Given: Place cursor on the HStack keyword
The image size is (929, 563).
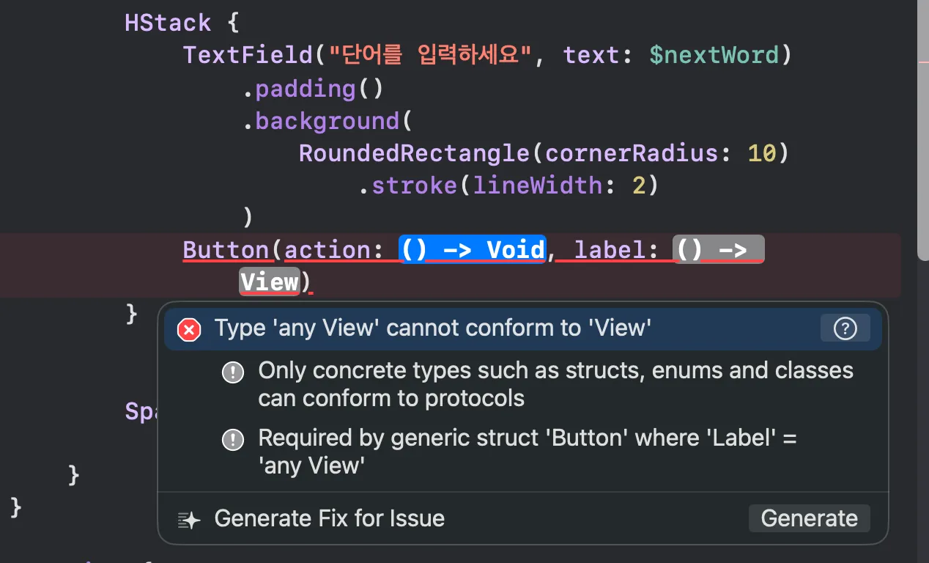Looking at the screenshot, I should pyautogui.click(x=168, y=22).
